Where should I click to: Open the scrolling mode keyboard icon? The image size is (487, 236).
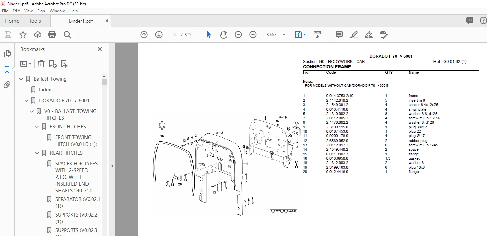coord(317,35)
